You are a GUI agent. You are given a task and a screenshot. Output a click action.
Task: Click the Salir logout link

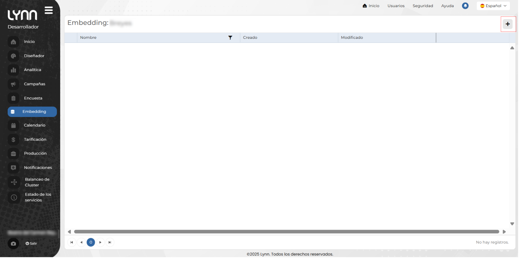click(x=31, y=244)
